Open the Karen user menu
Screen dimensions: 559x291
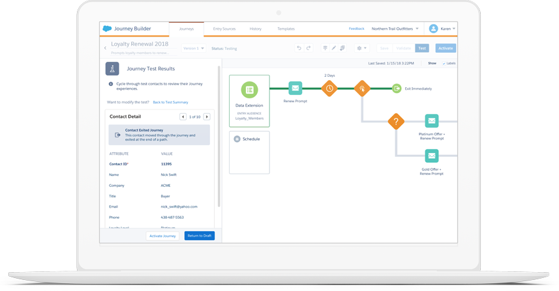[442, 29]
